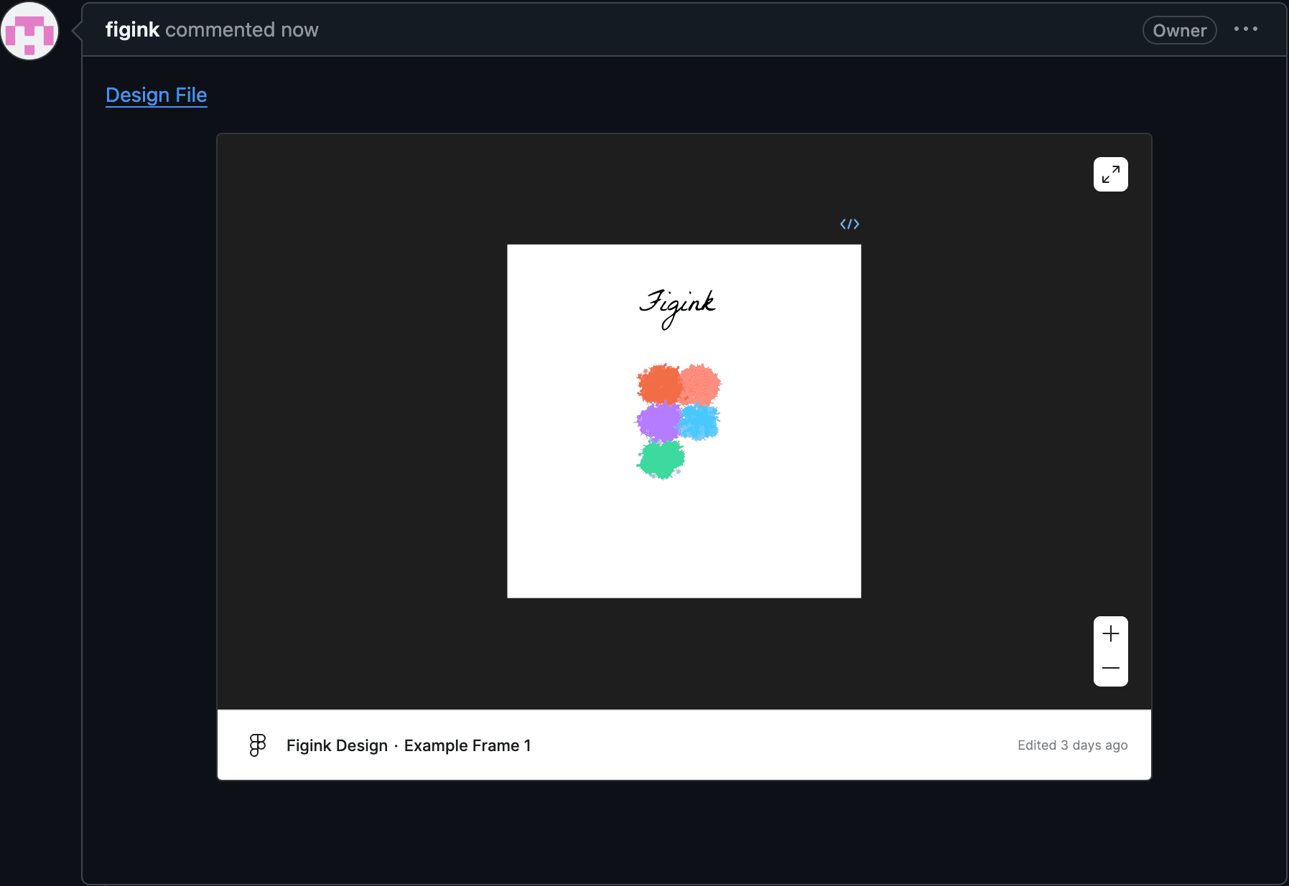Open the comment options three-dot menu
This screenshot has height=886, width=1289.
1245,29
